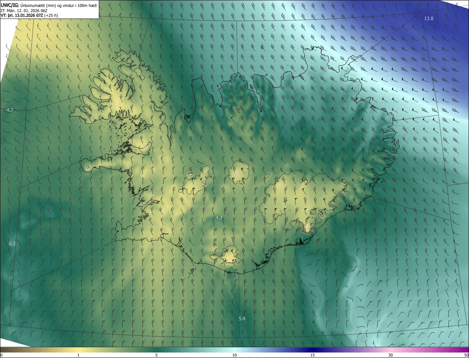Image resolution: width=469 pixels, height=358 pixels.
Task: Click the map value label '6.2'
Action: tap(12, 243)
